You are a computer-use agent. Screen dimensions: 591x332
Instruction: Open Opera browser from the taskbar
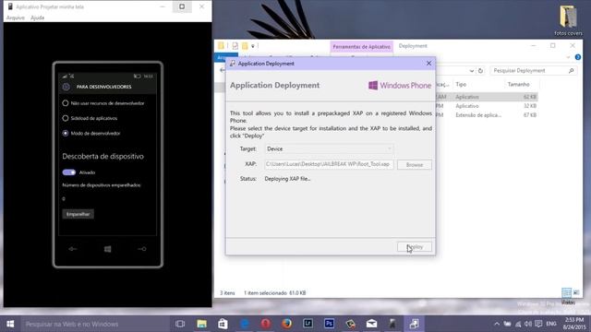(265, 324)
